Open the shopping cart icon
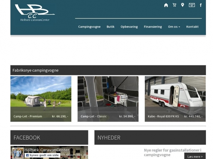213x159 pixels. 174,5
